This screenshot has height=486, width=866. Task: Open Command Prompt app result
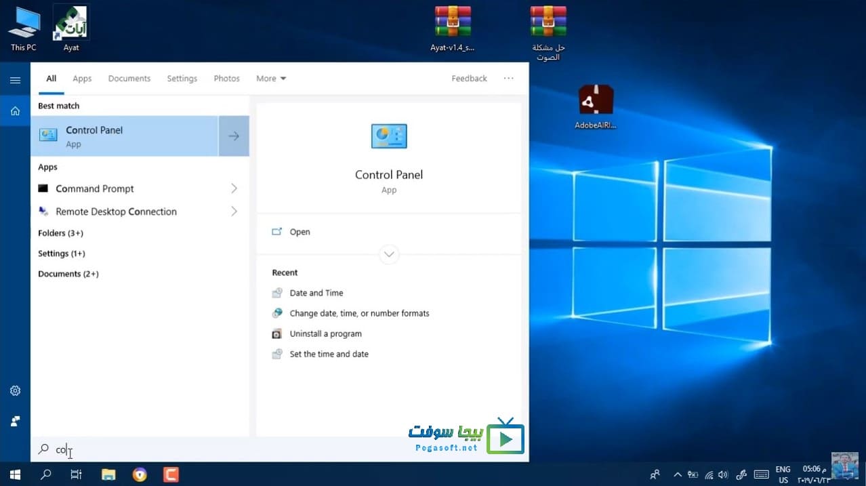95,188
